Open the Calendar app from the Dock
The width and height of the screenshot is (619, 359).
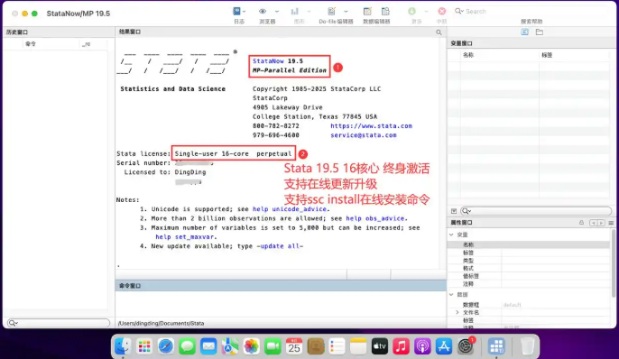[294, 346]
